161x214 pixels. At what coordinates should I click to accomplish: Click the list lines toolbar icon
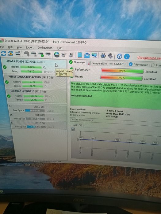(18, 53)
